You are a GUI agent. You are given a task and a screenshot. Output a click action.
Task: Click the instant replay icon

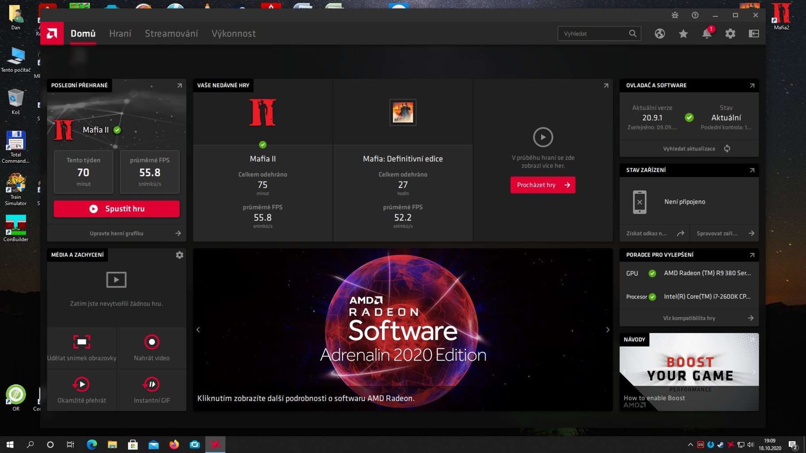point(81,384)
